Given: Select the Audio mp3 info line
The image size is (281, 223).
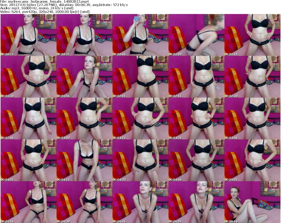Looking at the screenshot, I should pyautogui.click(x=37, y=8).
